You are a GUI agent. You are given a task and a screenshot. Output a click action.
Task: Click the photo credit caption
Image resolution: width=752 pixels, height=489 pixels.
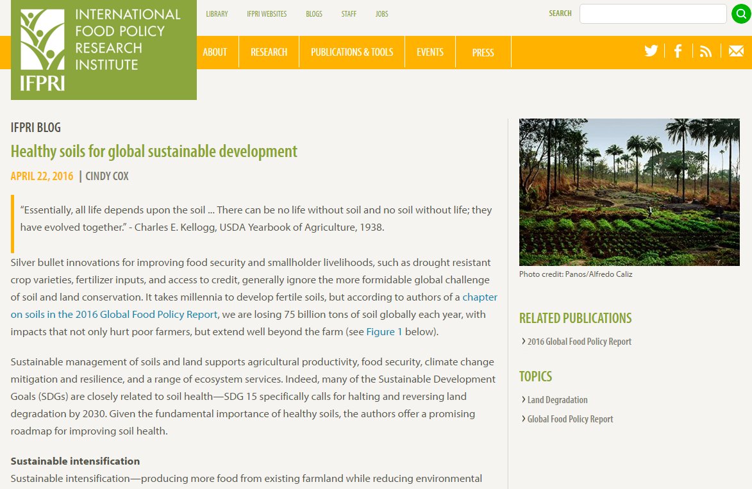pyautogui.click(x=576, y=274)
